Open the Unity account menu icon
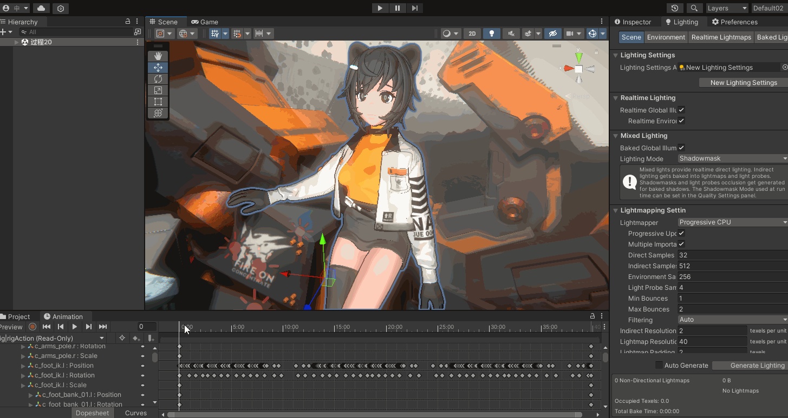The height and width of the screenshot is (418, 788). (x=6, y=8)
